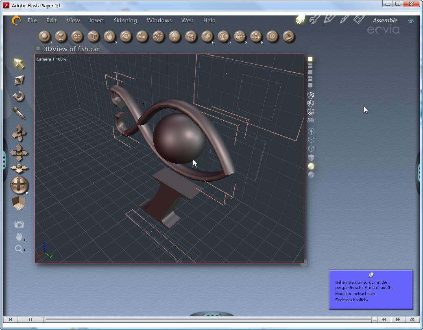Click the playback progress slider bar
423x330 pixels.
click(207, 319)
